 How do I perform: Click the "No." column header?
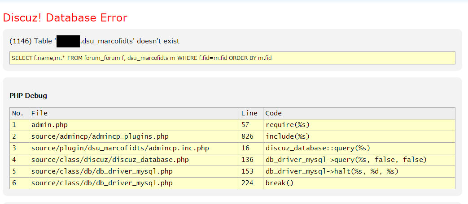tap(19, 113)
